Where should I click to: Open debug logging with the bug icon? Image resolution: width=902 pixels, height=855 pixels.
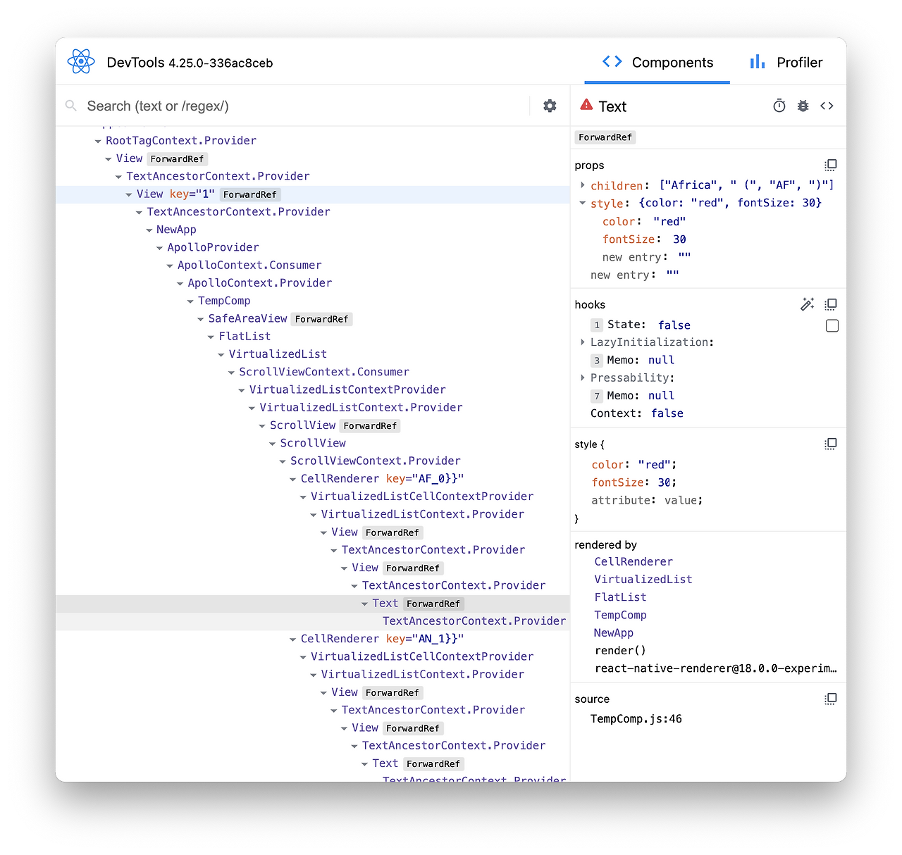click(x=803, y=106)
